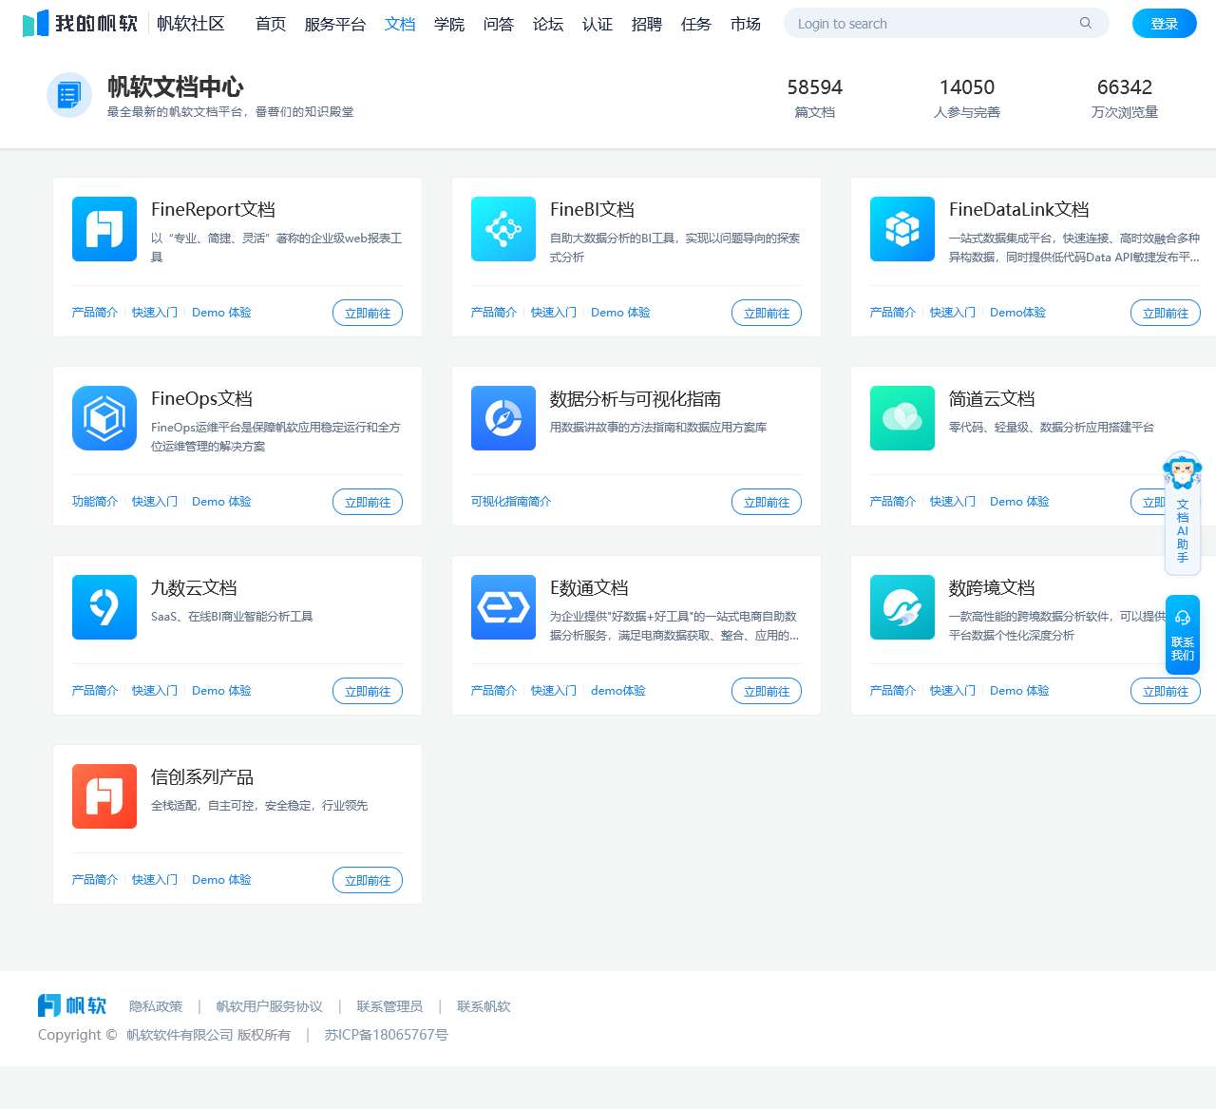Click 立即前往 on FineReport card
This screenshot has width=1216, height=1109.
[368, 313]
